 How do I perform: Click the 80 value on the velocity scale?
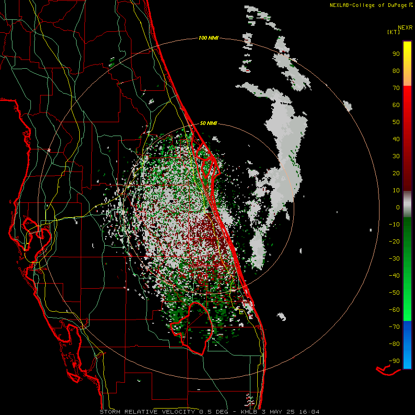coord(396,71)
